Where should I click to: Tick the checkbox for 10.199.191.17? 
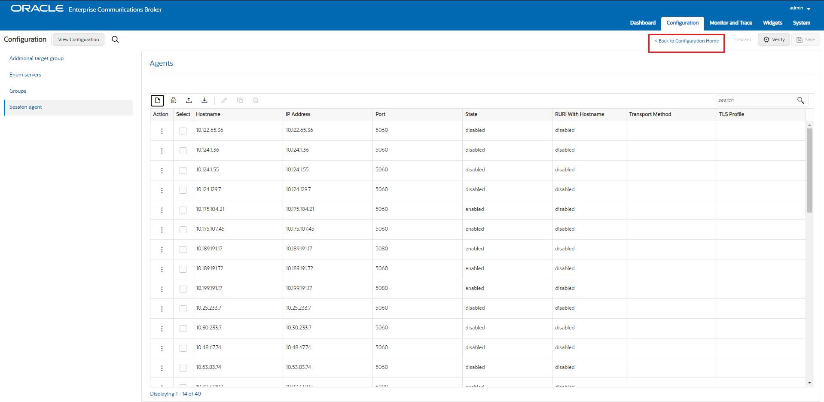[x=183, y=289]
